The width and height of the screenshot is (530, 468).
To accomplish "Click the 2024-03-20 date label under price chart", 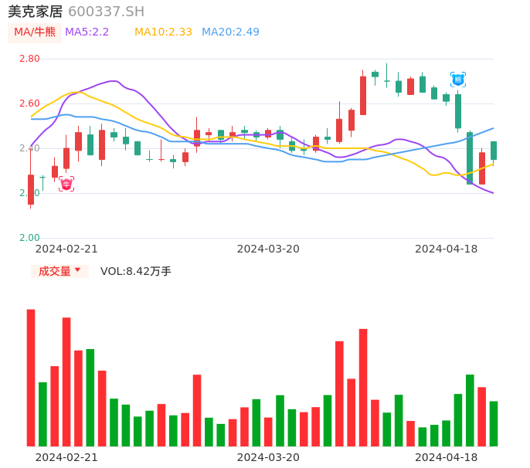I will (268, 249).
